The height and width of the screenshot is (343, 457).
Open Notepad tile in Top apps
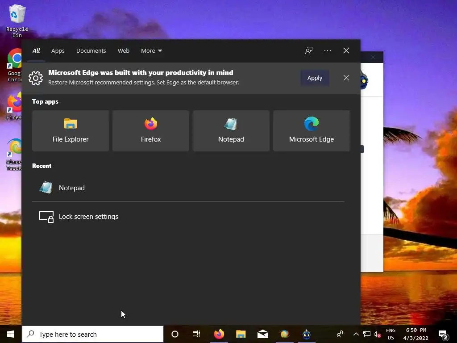click(x=231, y=131)
